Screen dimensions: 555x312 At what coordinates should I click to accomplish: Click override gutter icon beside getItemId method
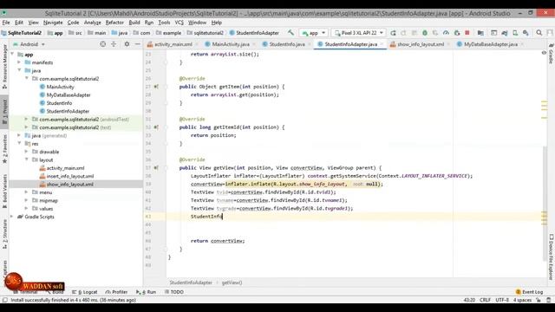coord(156,127)
